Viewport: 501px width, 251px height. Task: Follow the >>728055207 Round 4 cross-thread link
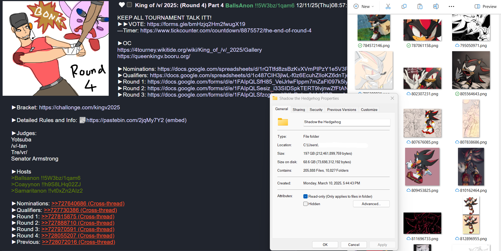coord(78,236)
